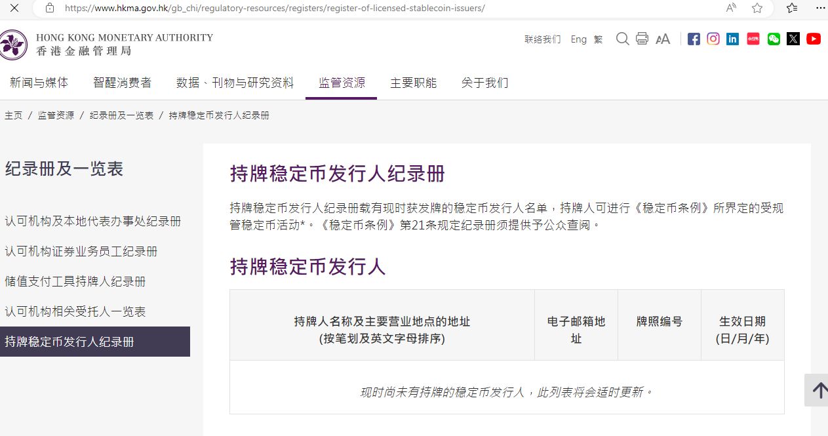Image resolution: width=828 pixels, height=436 pixels.
Task: Click the HKMA bauhinia logo
Action: click(13, 45)
